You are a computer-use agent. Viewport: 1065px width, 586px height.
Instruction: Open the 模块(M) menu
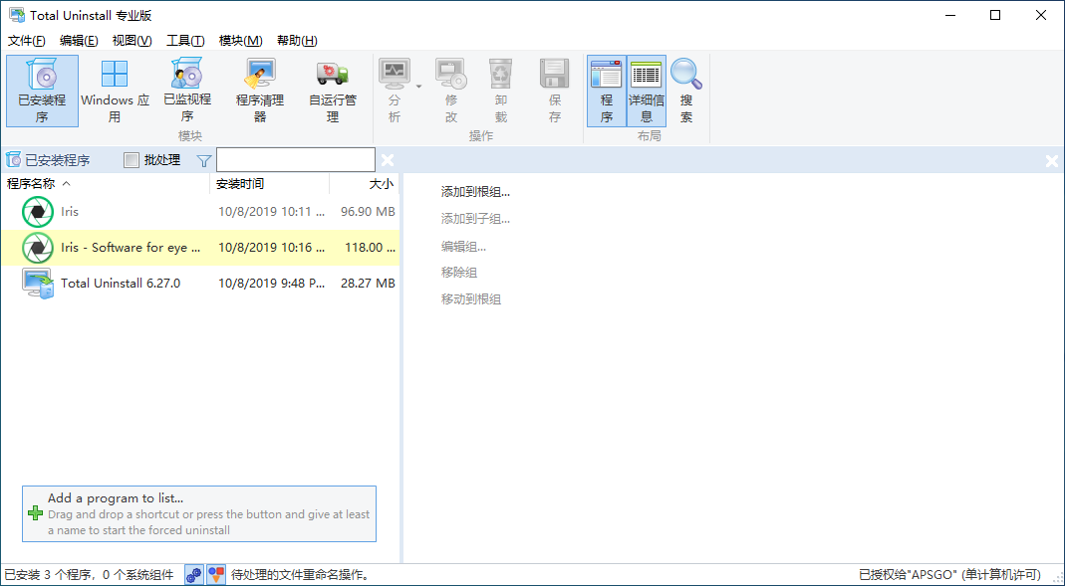(240, 41)
